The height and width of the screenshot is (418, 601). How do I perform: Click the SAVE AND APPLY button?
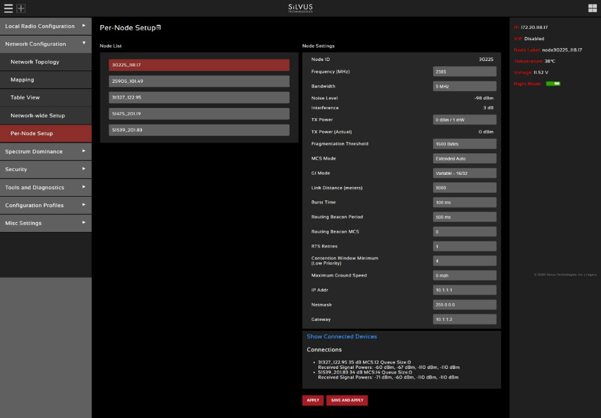347,400
